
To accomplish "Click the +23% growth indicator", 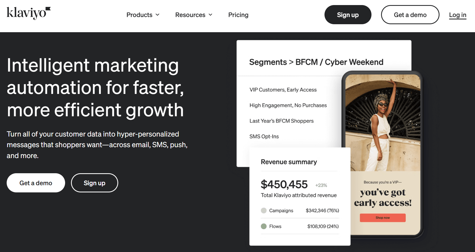I will pos(321,185).
